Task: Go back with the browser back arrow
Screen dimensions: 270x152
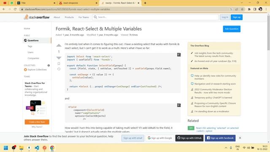Action: pyautogui.click(x=4, y=9)
